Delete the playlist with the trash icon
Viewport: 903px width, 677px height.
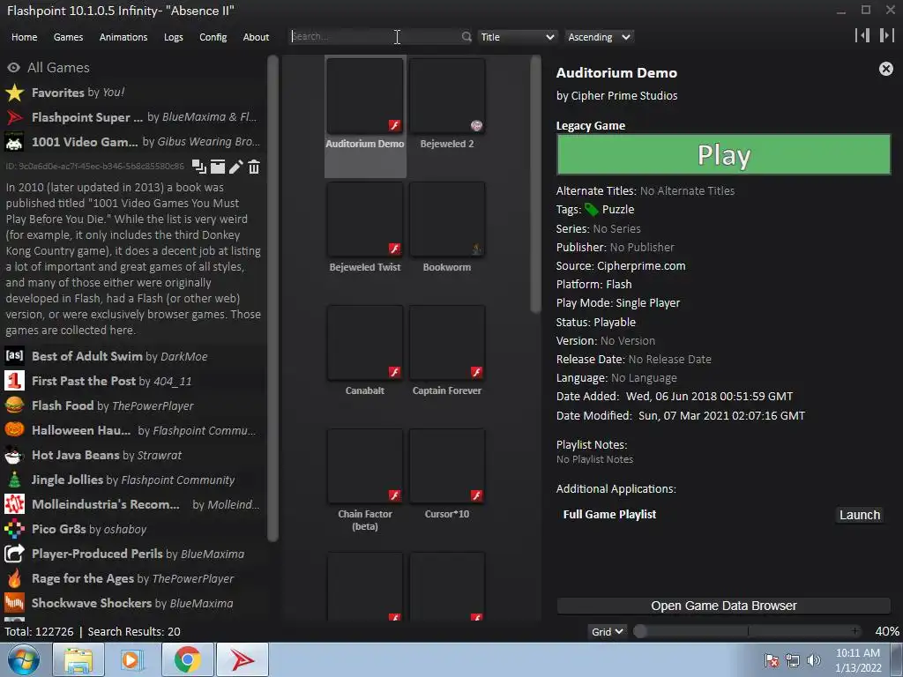pos(254,167)
